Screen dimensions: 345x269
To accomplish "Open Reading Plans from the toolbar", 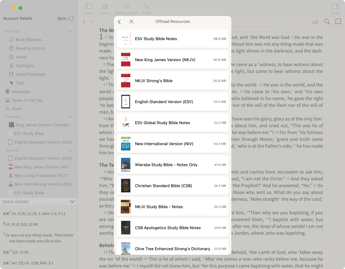I will tap(126, 9).
